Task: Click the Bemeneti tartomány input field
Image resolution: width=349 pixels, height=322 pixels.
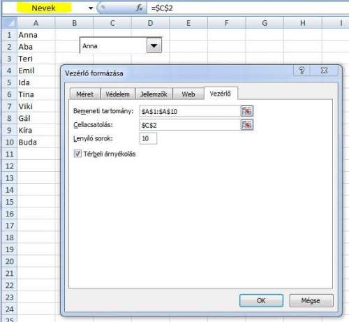Action: [190, 111]
